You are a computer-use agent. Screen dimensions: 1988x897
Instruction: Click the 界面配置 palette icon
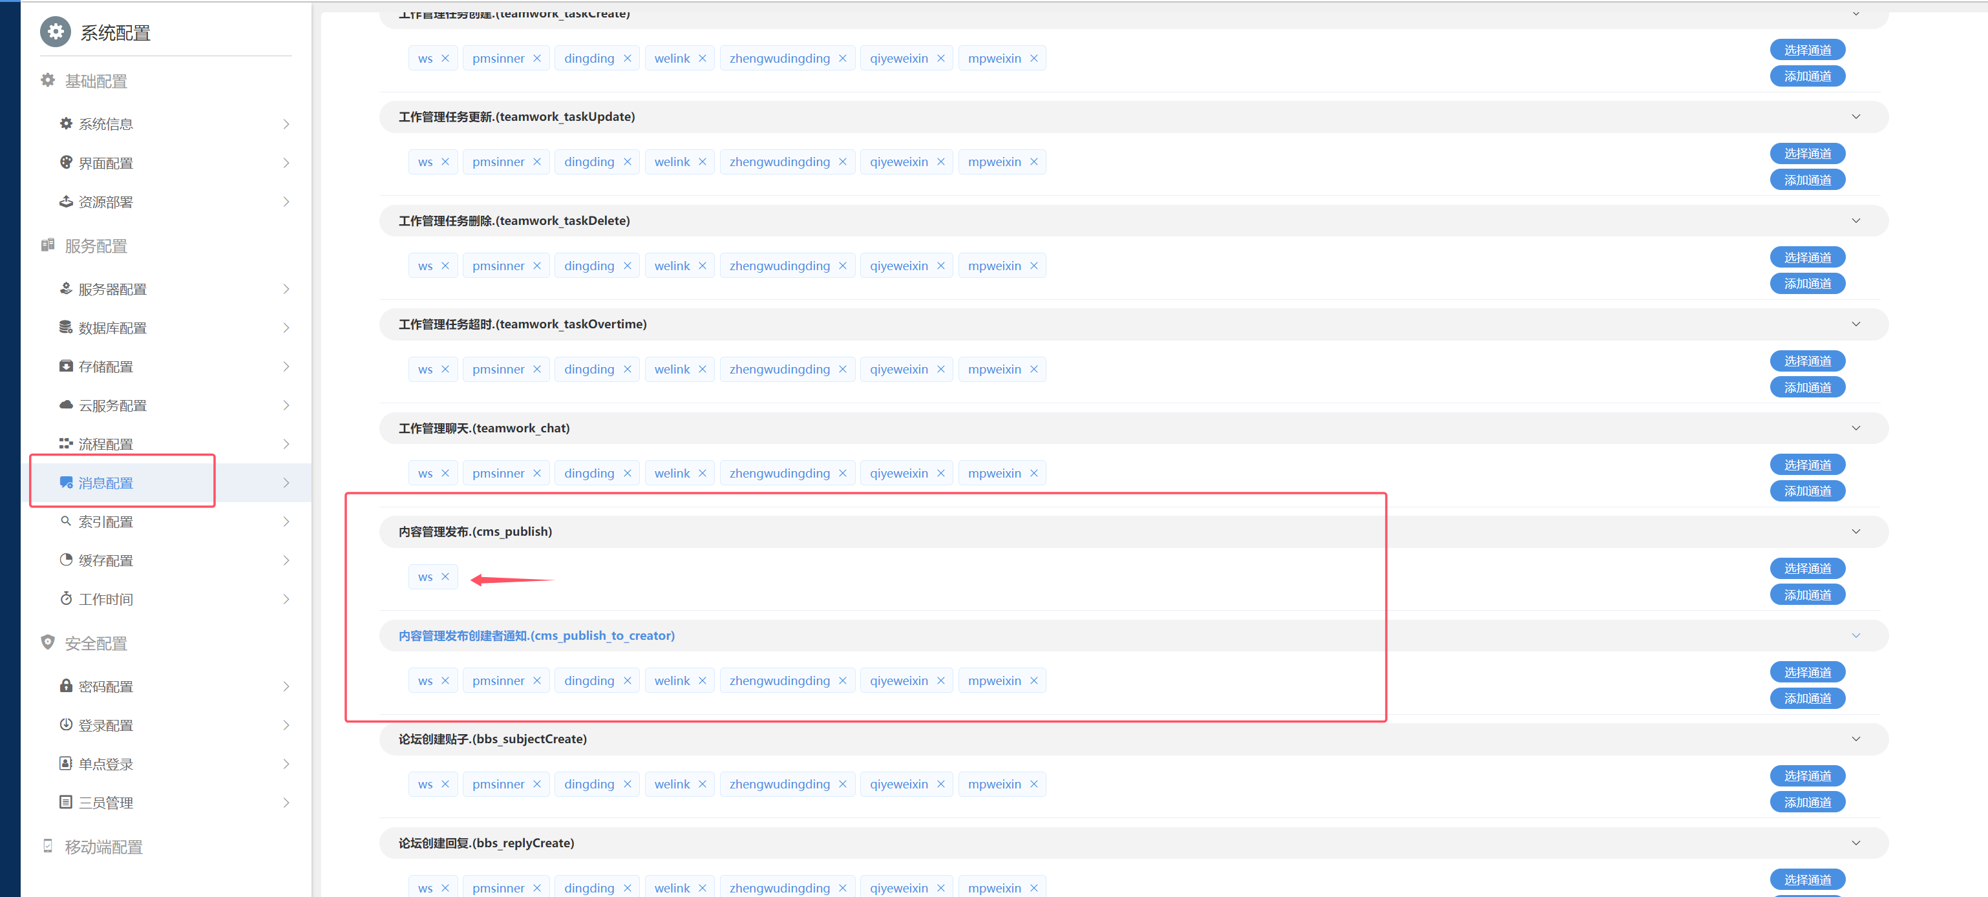pos(65,162)
